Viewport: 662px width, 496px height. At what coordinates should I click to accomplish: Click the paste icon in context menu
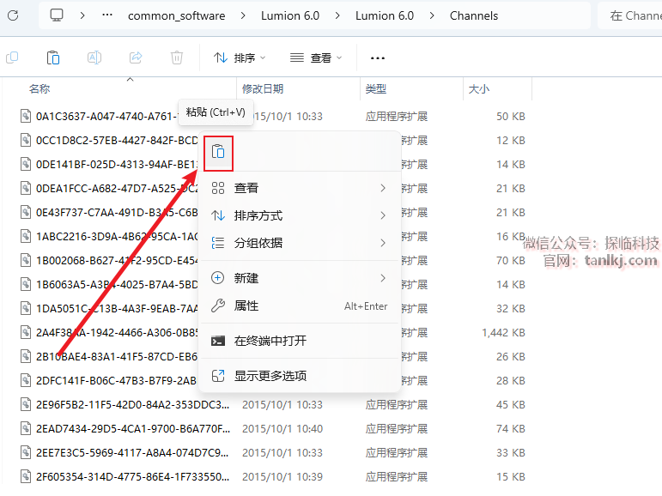tap(218, 152)
